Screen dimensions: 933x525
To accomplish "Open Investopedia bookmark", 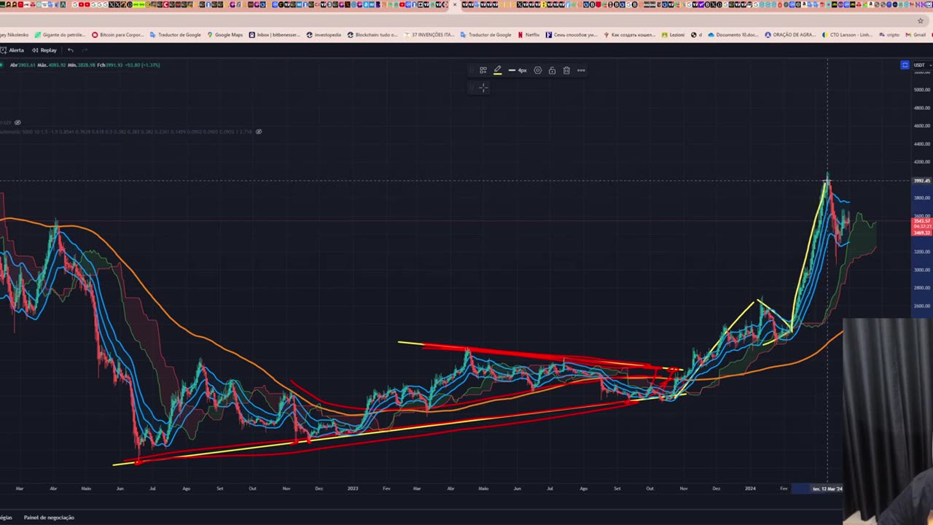I will click(x=324, y=35).
